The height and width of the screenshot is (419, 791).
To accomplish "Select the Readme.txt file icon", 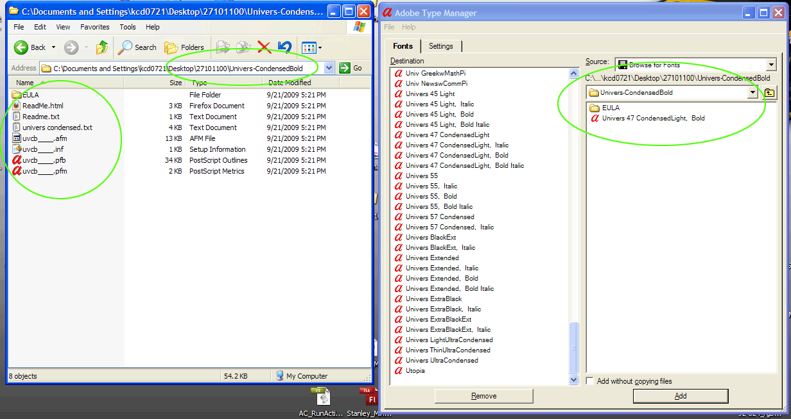I will pos(17,117).
